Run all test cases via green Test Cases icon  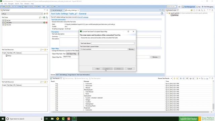click(44, 17)
